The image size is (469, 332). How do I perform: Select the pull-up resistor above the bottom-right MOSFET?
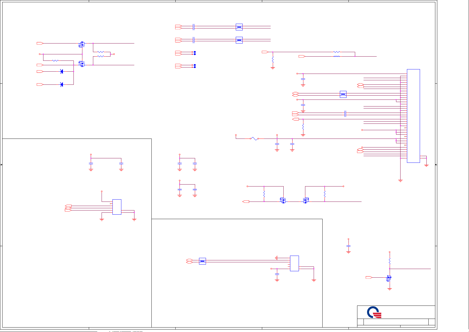pyautogui.click(x=390, y=261)
